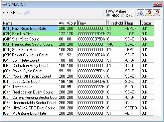The image size is (164, 122).
Task: Select the (01h) Raw Read Error Rate row
Action: tap(78, 29)
